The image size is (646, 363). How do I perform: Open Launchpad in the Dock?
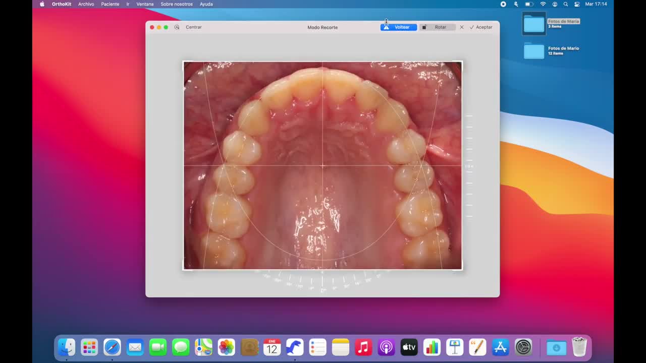point(89,347)
